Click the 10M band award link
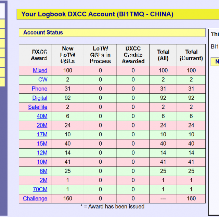Viewport: 219px width, 217px height. (x=42, y=162)
